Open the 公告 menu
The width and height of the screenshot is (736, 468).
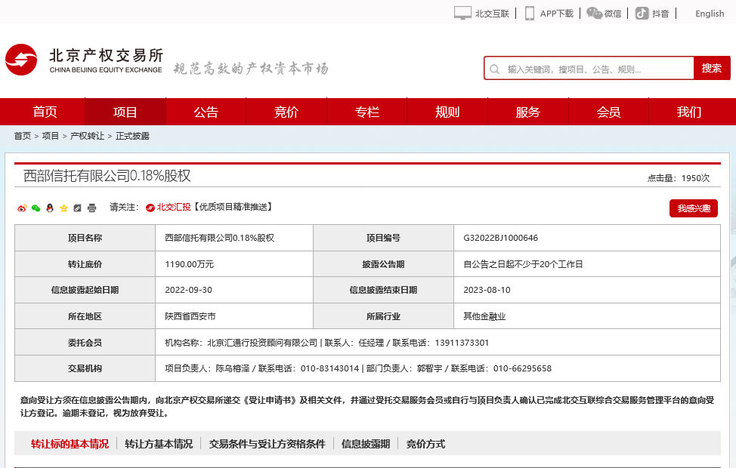click(x=206, y=111)
